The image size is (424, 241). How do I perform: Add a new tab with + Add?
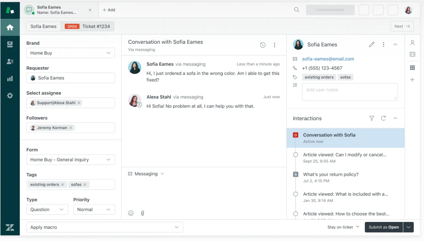click(x=109, y=10)
